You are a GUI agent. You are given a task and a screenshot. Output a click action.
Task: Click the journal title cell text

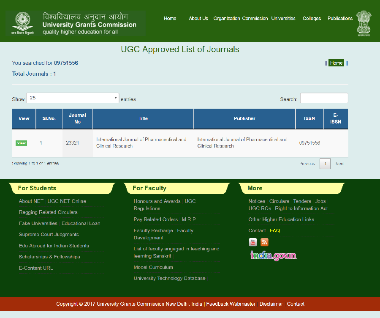tap(141, 143)
